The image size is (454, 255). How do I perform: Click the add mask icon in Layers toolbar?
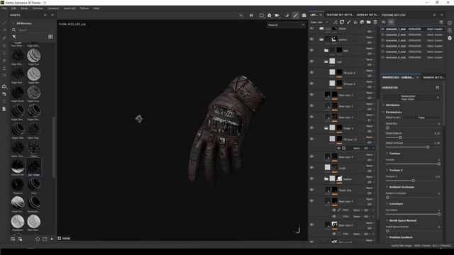coord(342,22)
